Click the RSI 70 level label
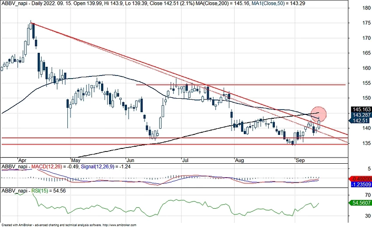 click(368, 195)
